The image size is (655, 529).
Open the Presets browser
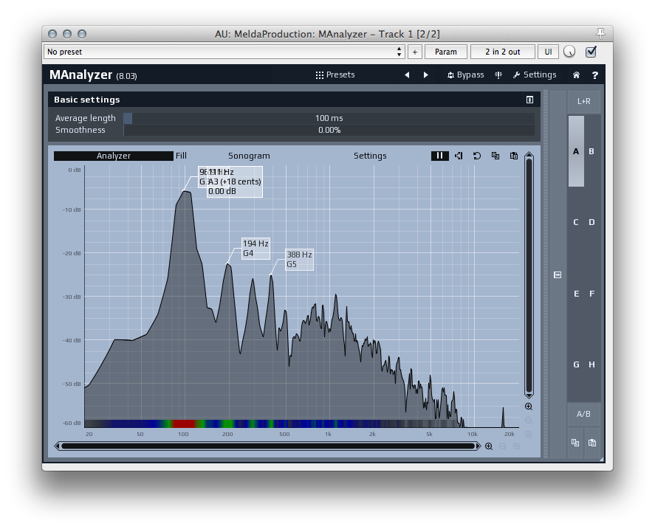[x=335, y=75]
